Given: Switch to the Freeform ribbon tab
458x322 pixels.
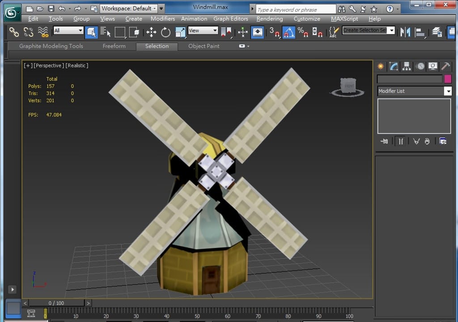Looking at the screenshot, I should (x=114, y=46).
